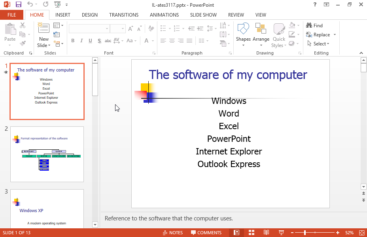Screen dimensions: 367x237
Task: Open the font size combo box
Action: tap(117, 28)
